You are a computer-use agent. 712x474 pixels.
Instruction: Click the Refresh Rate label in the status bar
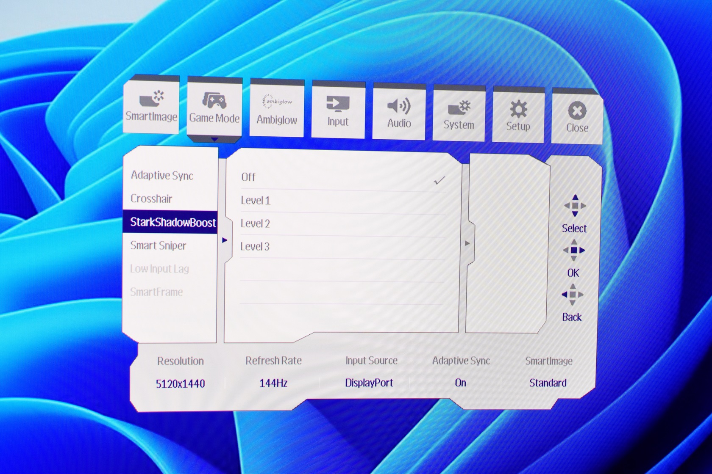(x=273, y=361)
